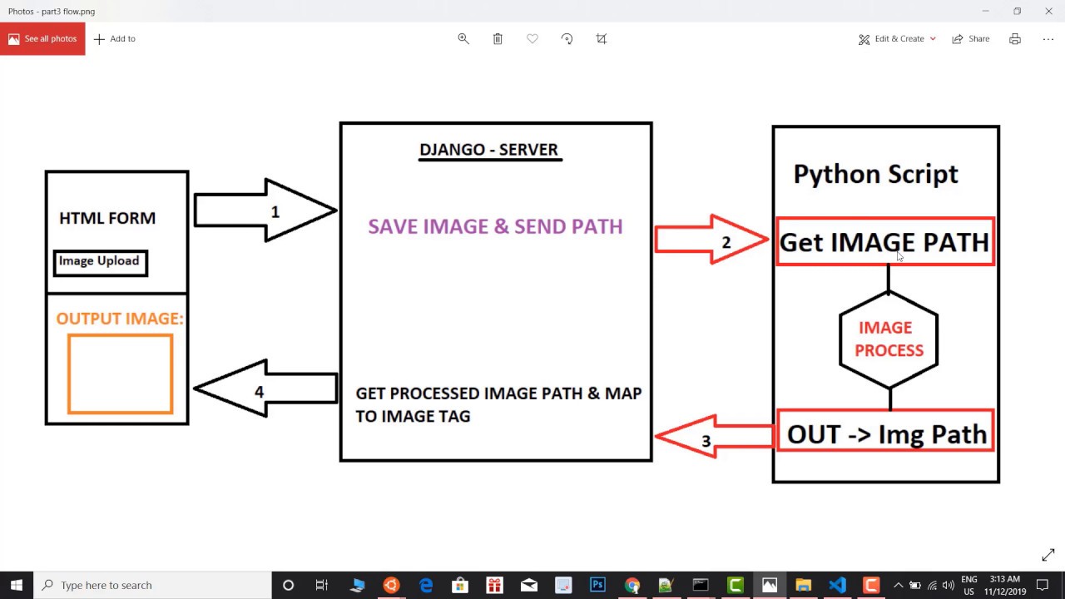1065x599 pixels.
Task: Click the See all photos button
Action: click(x=42, y=39)
